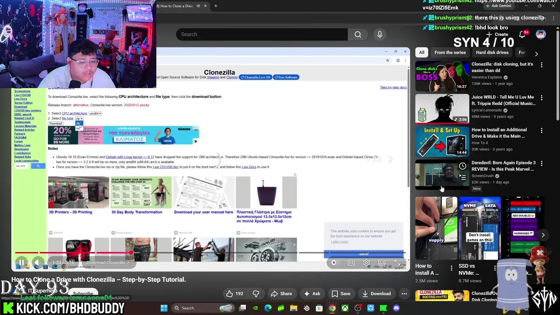Open the ScreenCrush channel link

point(483,176)
